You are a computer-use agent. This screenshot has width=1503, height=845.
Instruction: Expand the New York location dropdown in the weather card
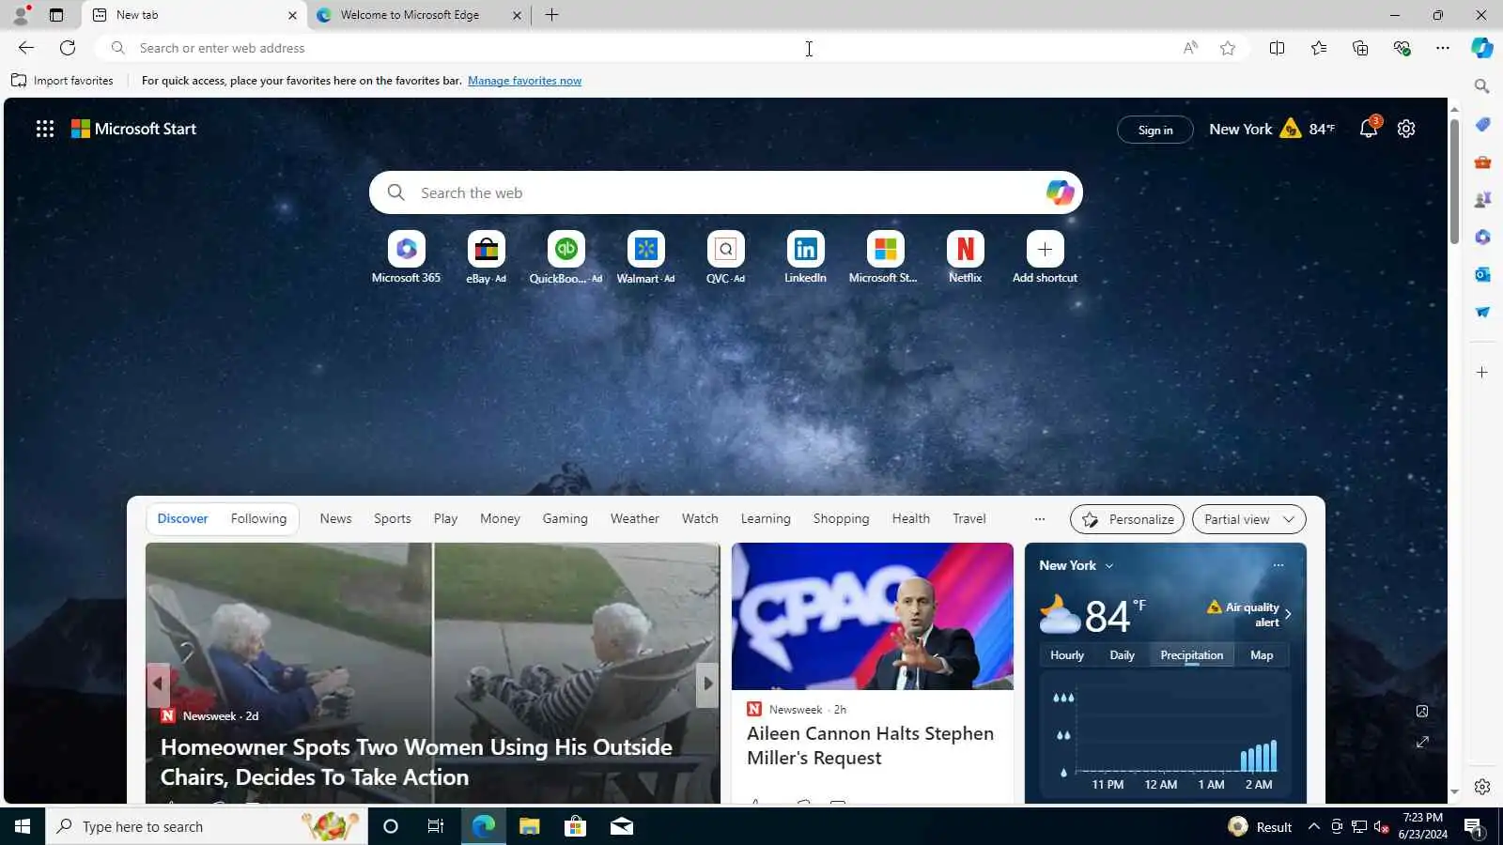tap(1109, 566)
